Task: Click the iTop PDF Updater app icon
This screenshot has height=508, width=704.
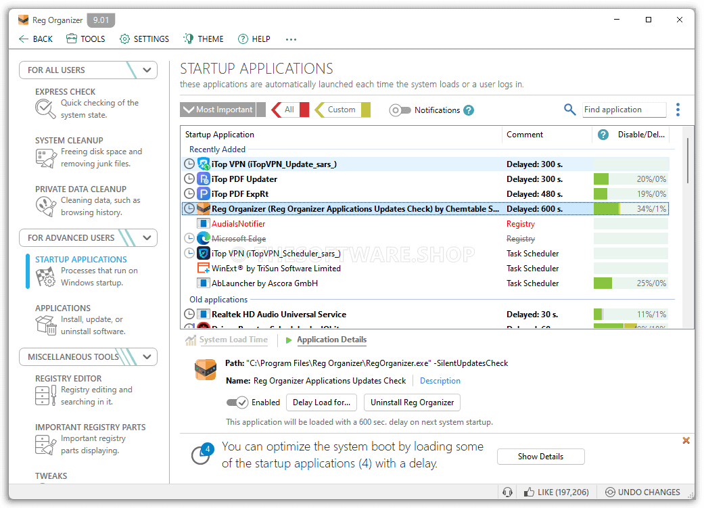Action: 204,179
